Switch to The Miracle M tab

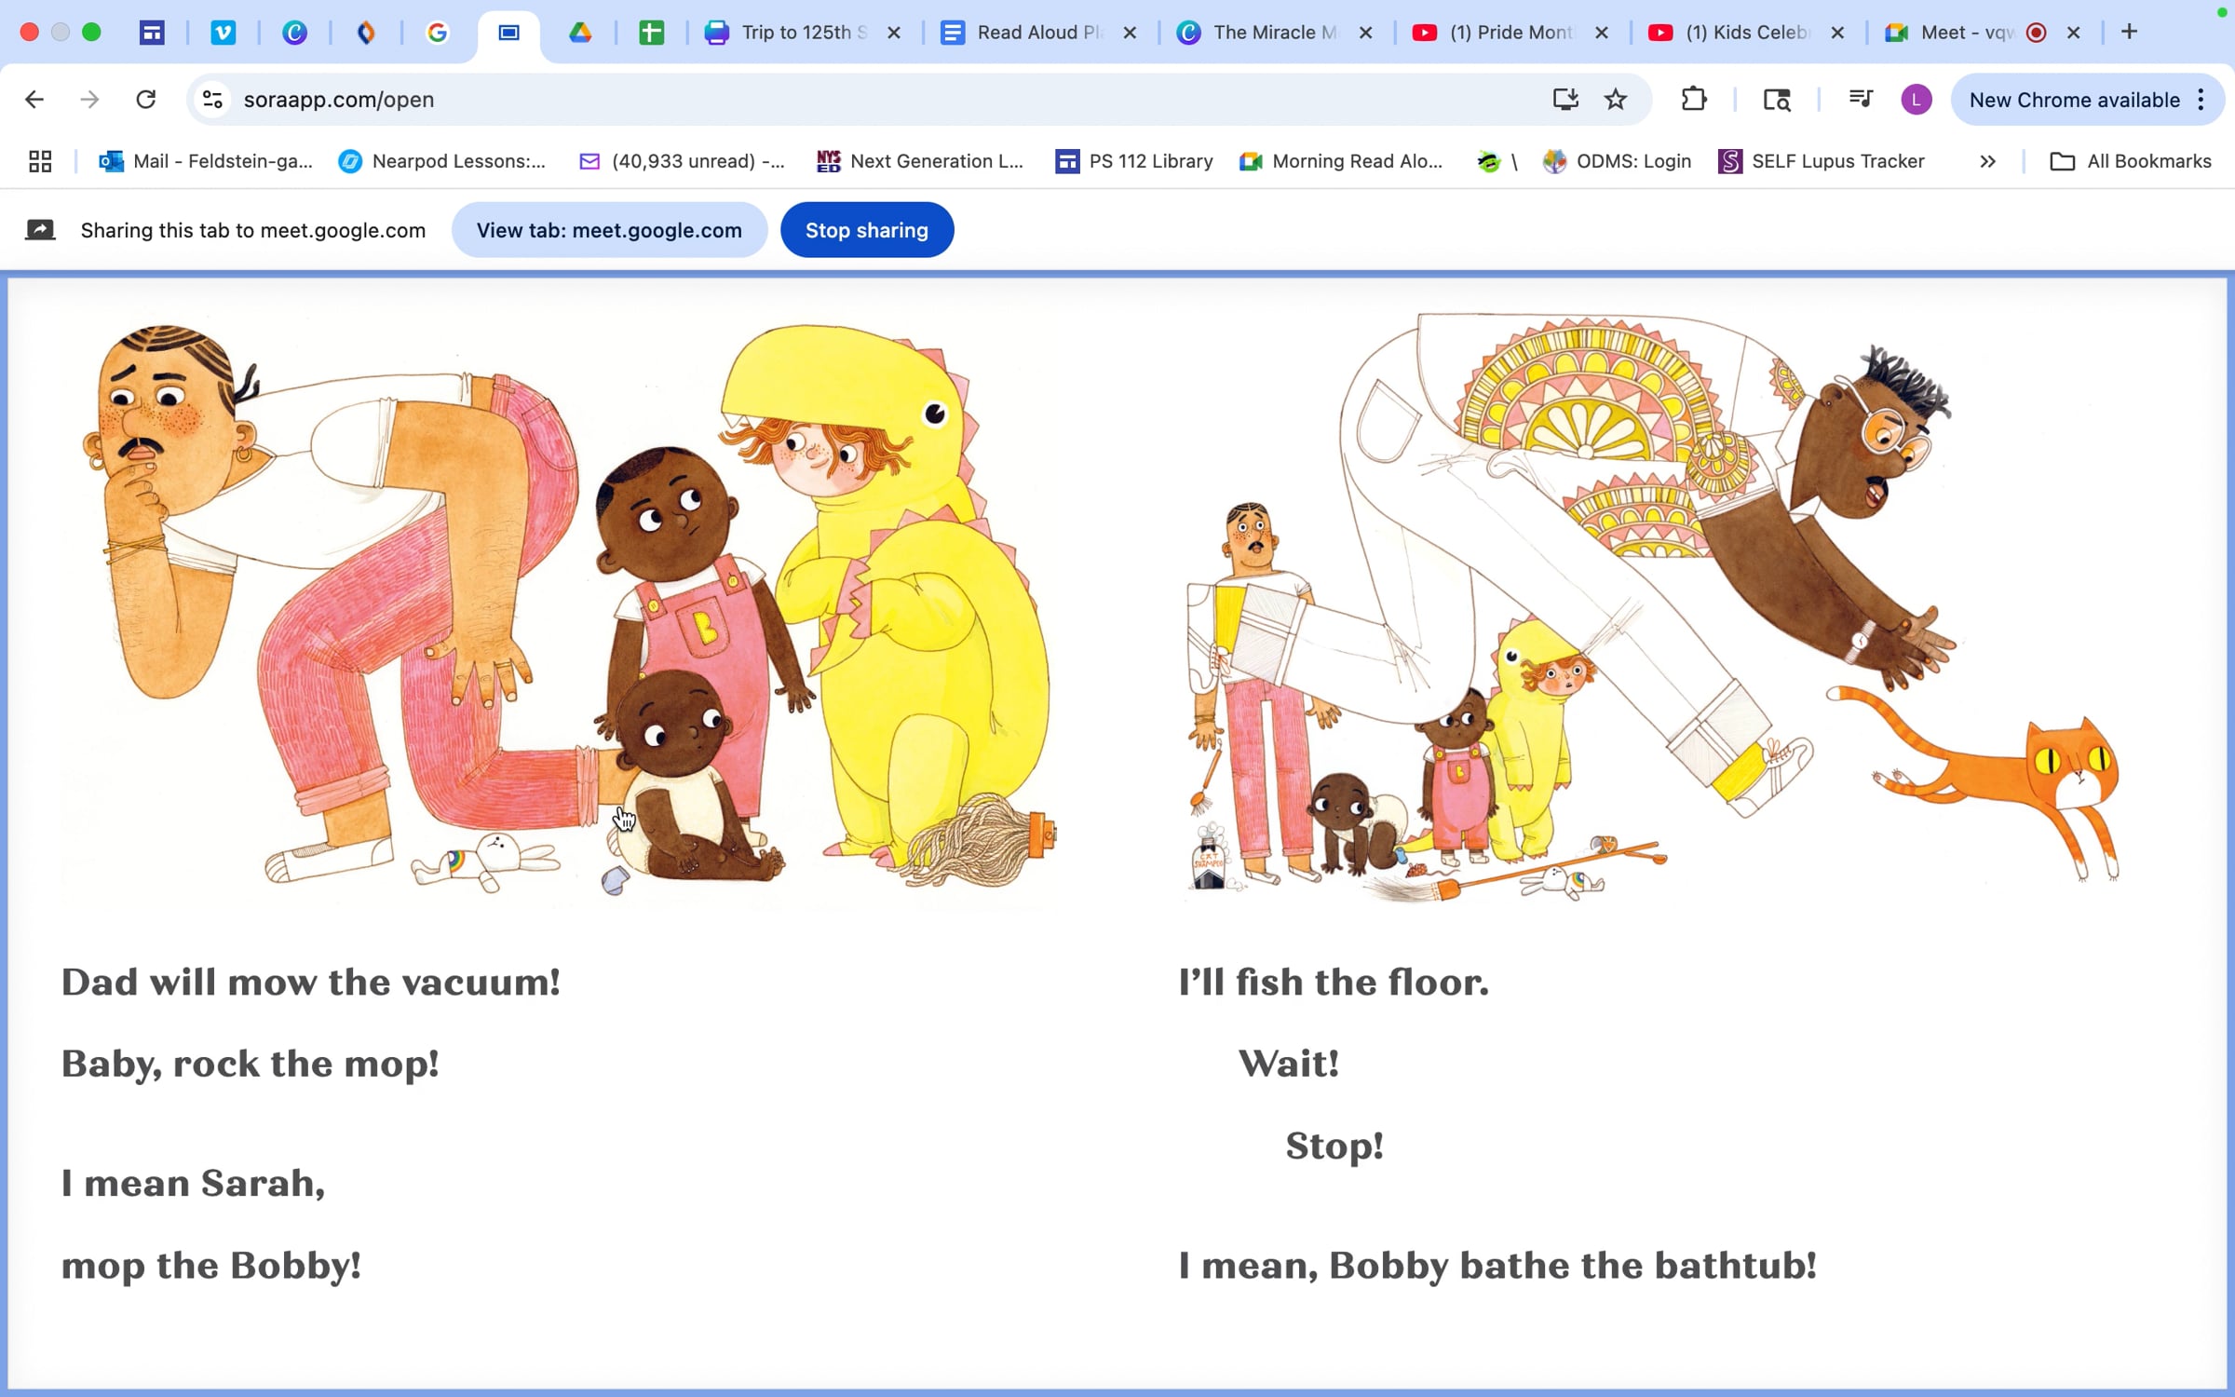1259,33
